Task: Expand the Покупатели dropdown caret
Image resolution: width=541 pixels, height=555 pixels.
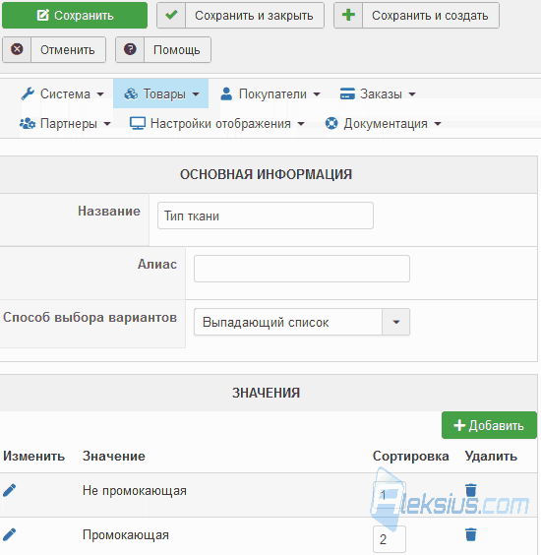Action: click(317, 94)
